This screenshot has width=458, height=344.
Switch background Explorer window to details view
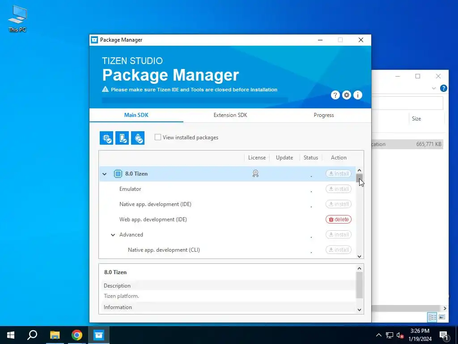[433, 317]
